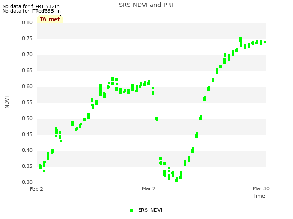This screenshot has height=219, width=293.
Task: Click the 0.75 y-axis tick label
Action: tap(27, 38)
